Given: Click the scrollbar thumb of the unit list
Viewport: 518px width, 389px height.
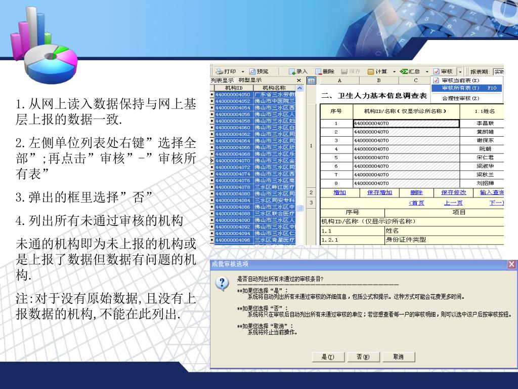Looking at the screenshot, I should [x=300, y=208].
